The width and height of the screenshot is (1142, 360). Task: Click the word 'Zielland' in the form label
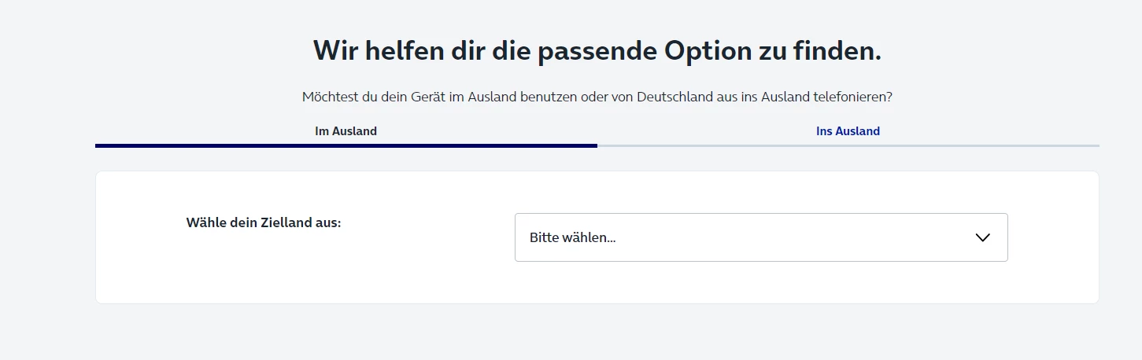pos(286,222)
